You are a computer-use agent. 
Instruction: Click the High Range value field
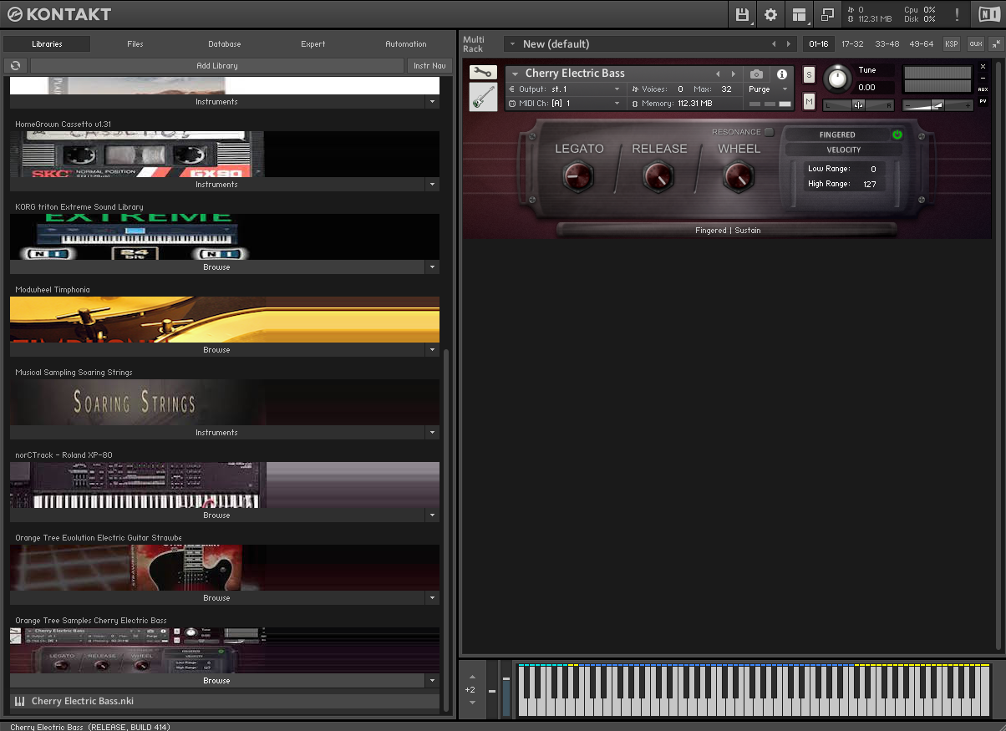tap(869, 184)
